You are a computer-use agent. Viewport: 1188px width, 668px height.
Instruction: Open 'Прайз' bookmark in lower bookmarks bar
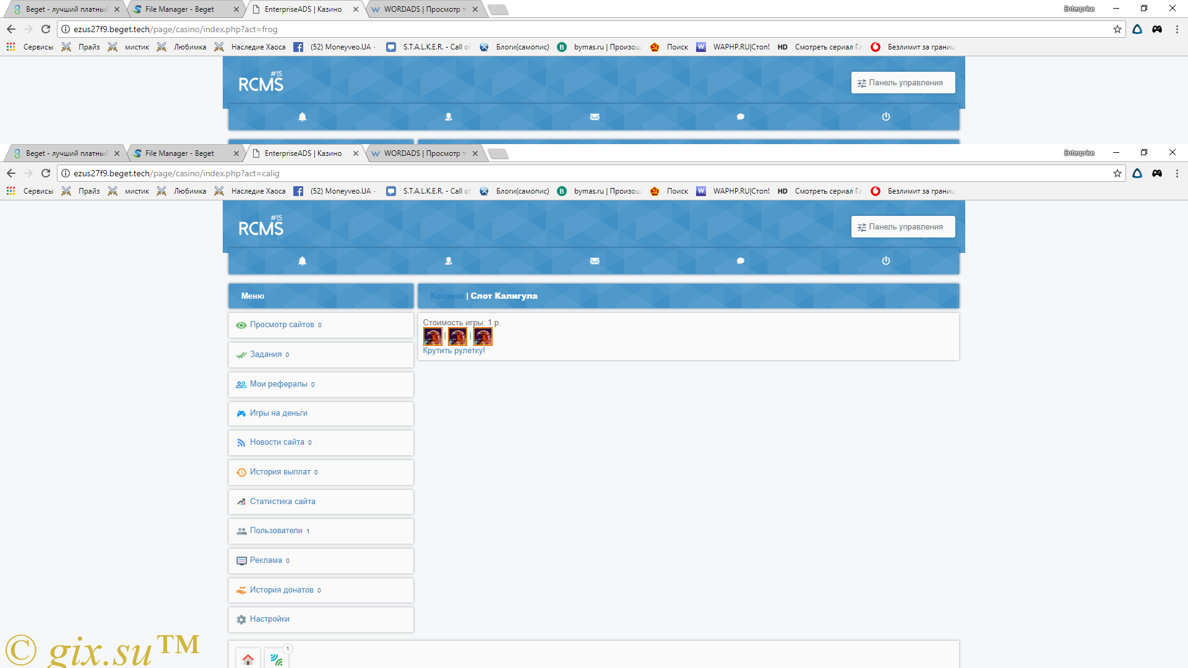pyautogui.click(x=81, y=191)
